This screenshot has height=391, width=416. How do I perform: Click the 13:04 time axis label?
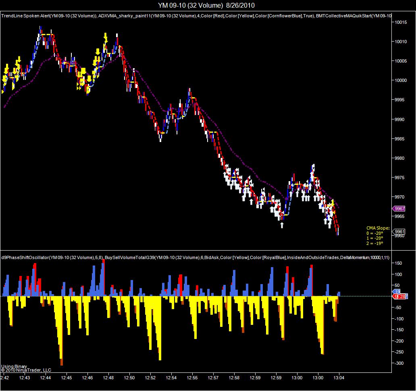(x=339, y=378)
